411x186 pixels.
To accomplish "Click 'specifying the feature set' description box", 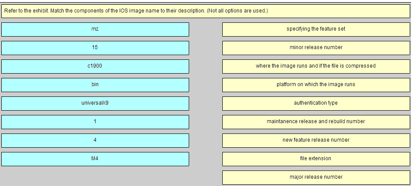I will pos(316,29).
